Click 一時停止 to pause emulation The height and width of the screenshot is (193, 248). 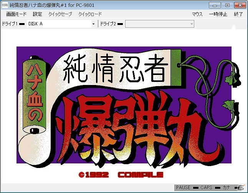click(x=218, y=14)
